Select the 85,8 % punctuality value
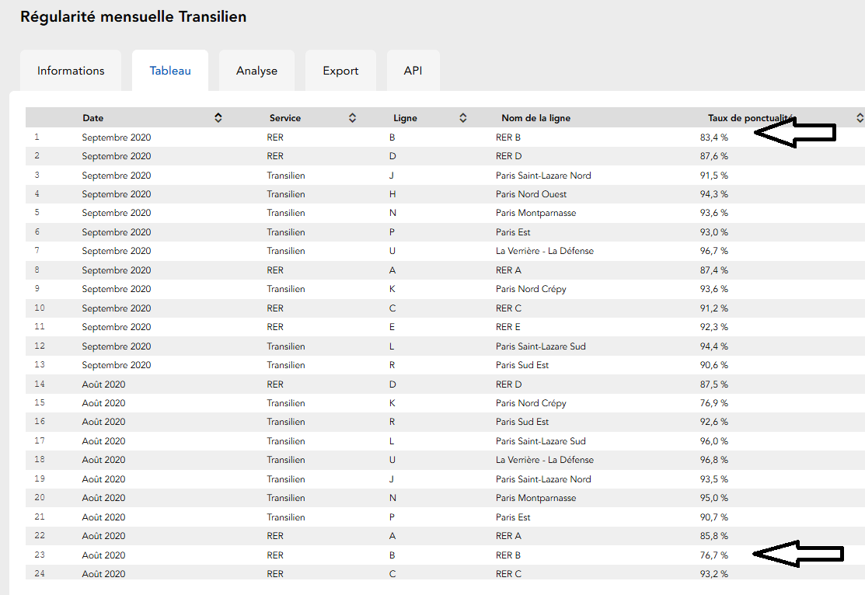The width and height of the screenshot is (865, 595). [x=714, y=536]
